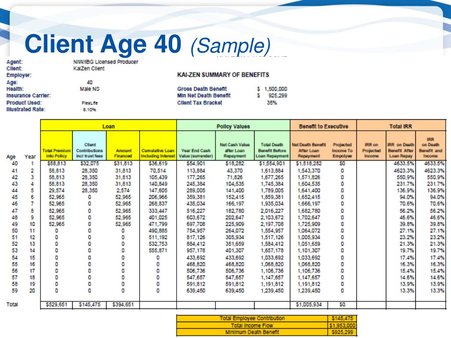Click the 'Total Income Flow' label
Image resolution: width=451 pixels, height=338 pixels.
[252, 325]
